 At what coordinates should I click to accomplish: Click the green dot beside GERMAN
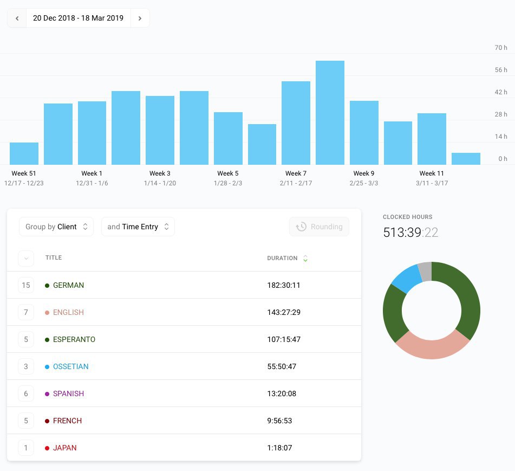point(47,285)
